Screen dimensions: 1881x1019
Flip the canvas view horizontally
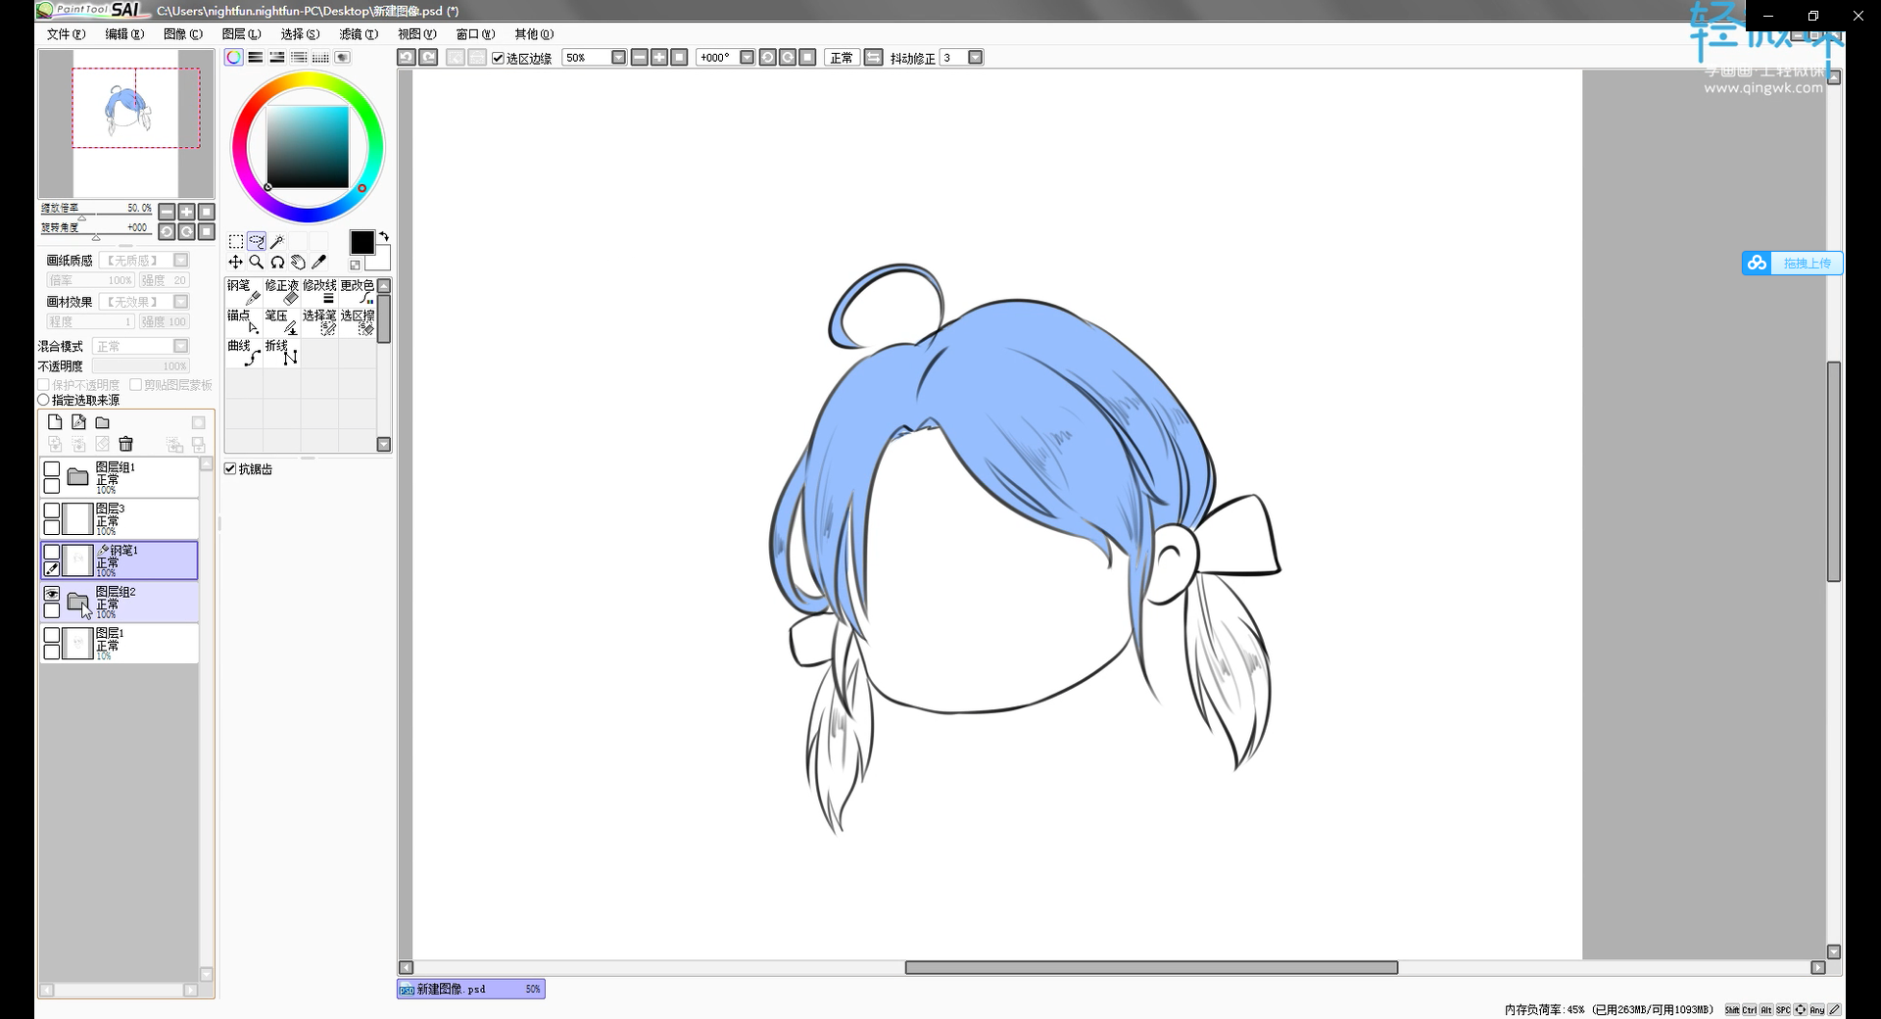pos(874,58)
